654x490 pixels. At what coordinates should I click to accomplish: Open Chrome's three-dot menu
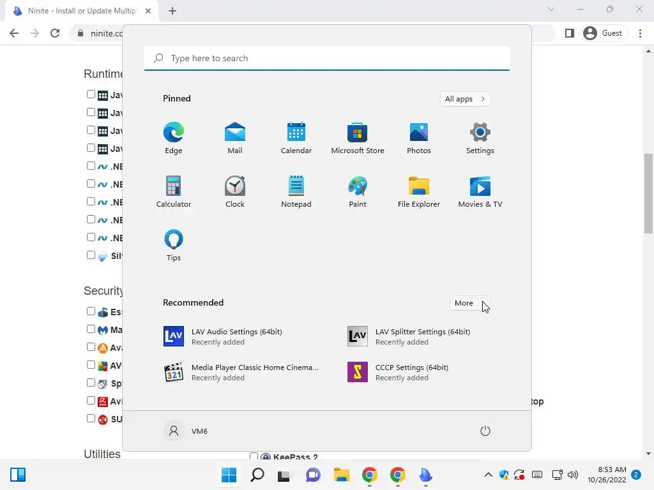coord(640,33)
